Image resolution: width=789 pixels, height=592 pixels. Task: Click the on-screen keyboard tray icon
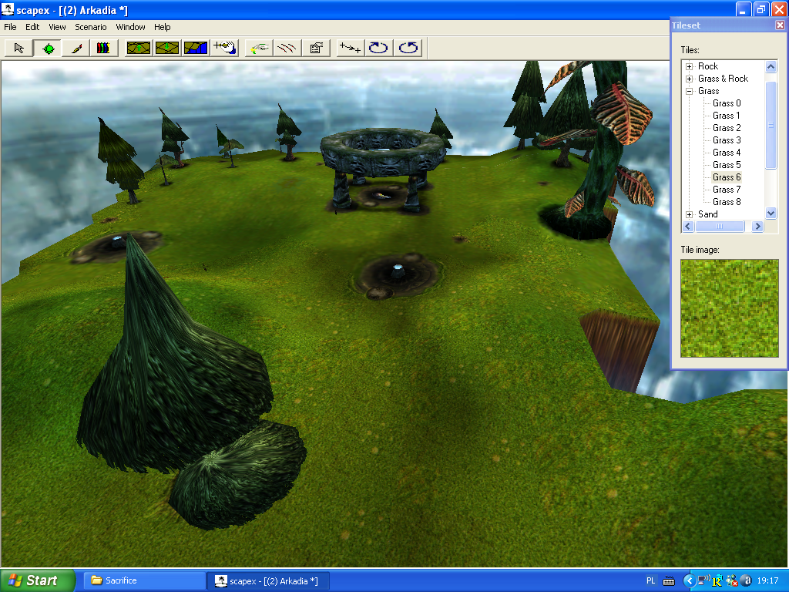669,581
